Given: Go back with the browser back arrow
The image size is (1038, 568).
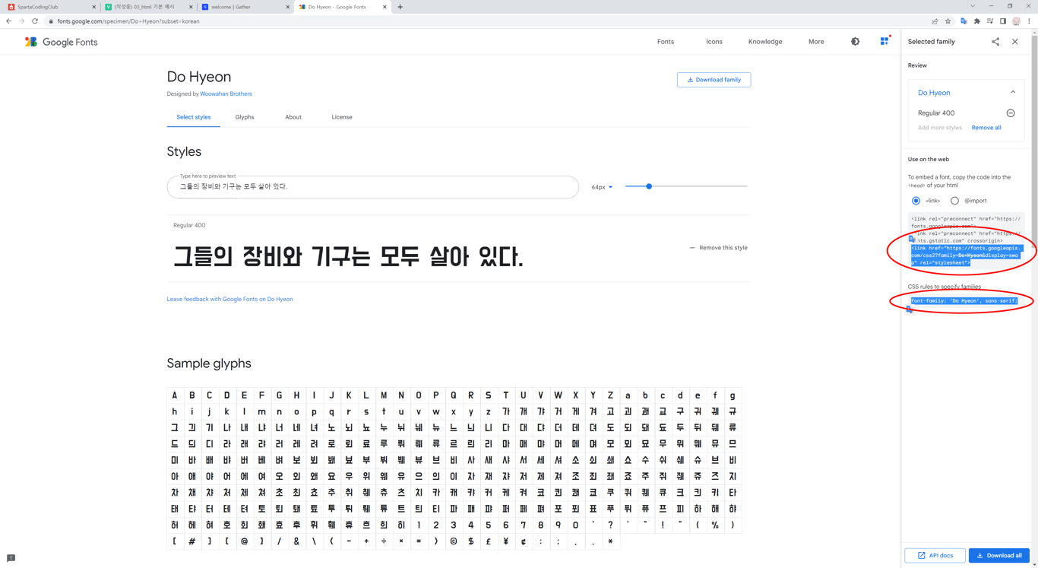Looking at the screenshot, I should [x=9, y=21].
